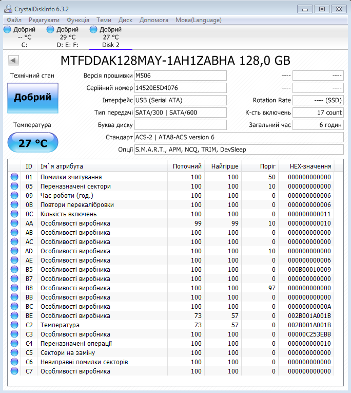Click the status orb for attribute C5
Image resolution: width=351 pixels, height=393 pixels.
(14, 352)
